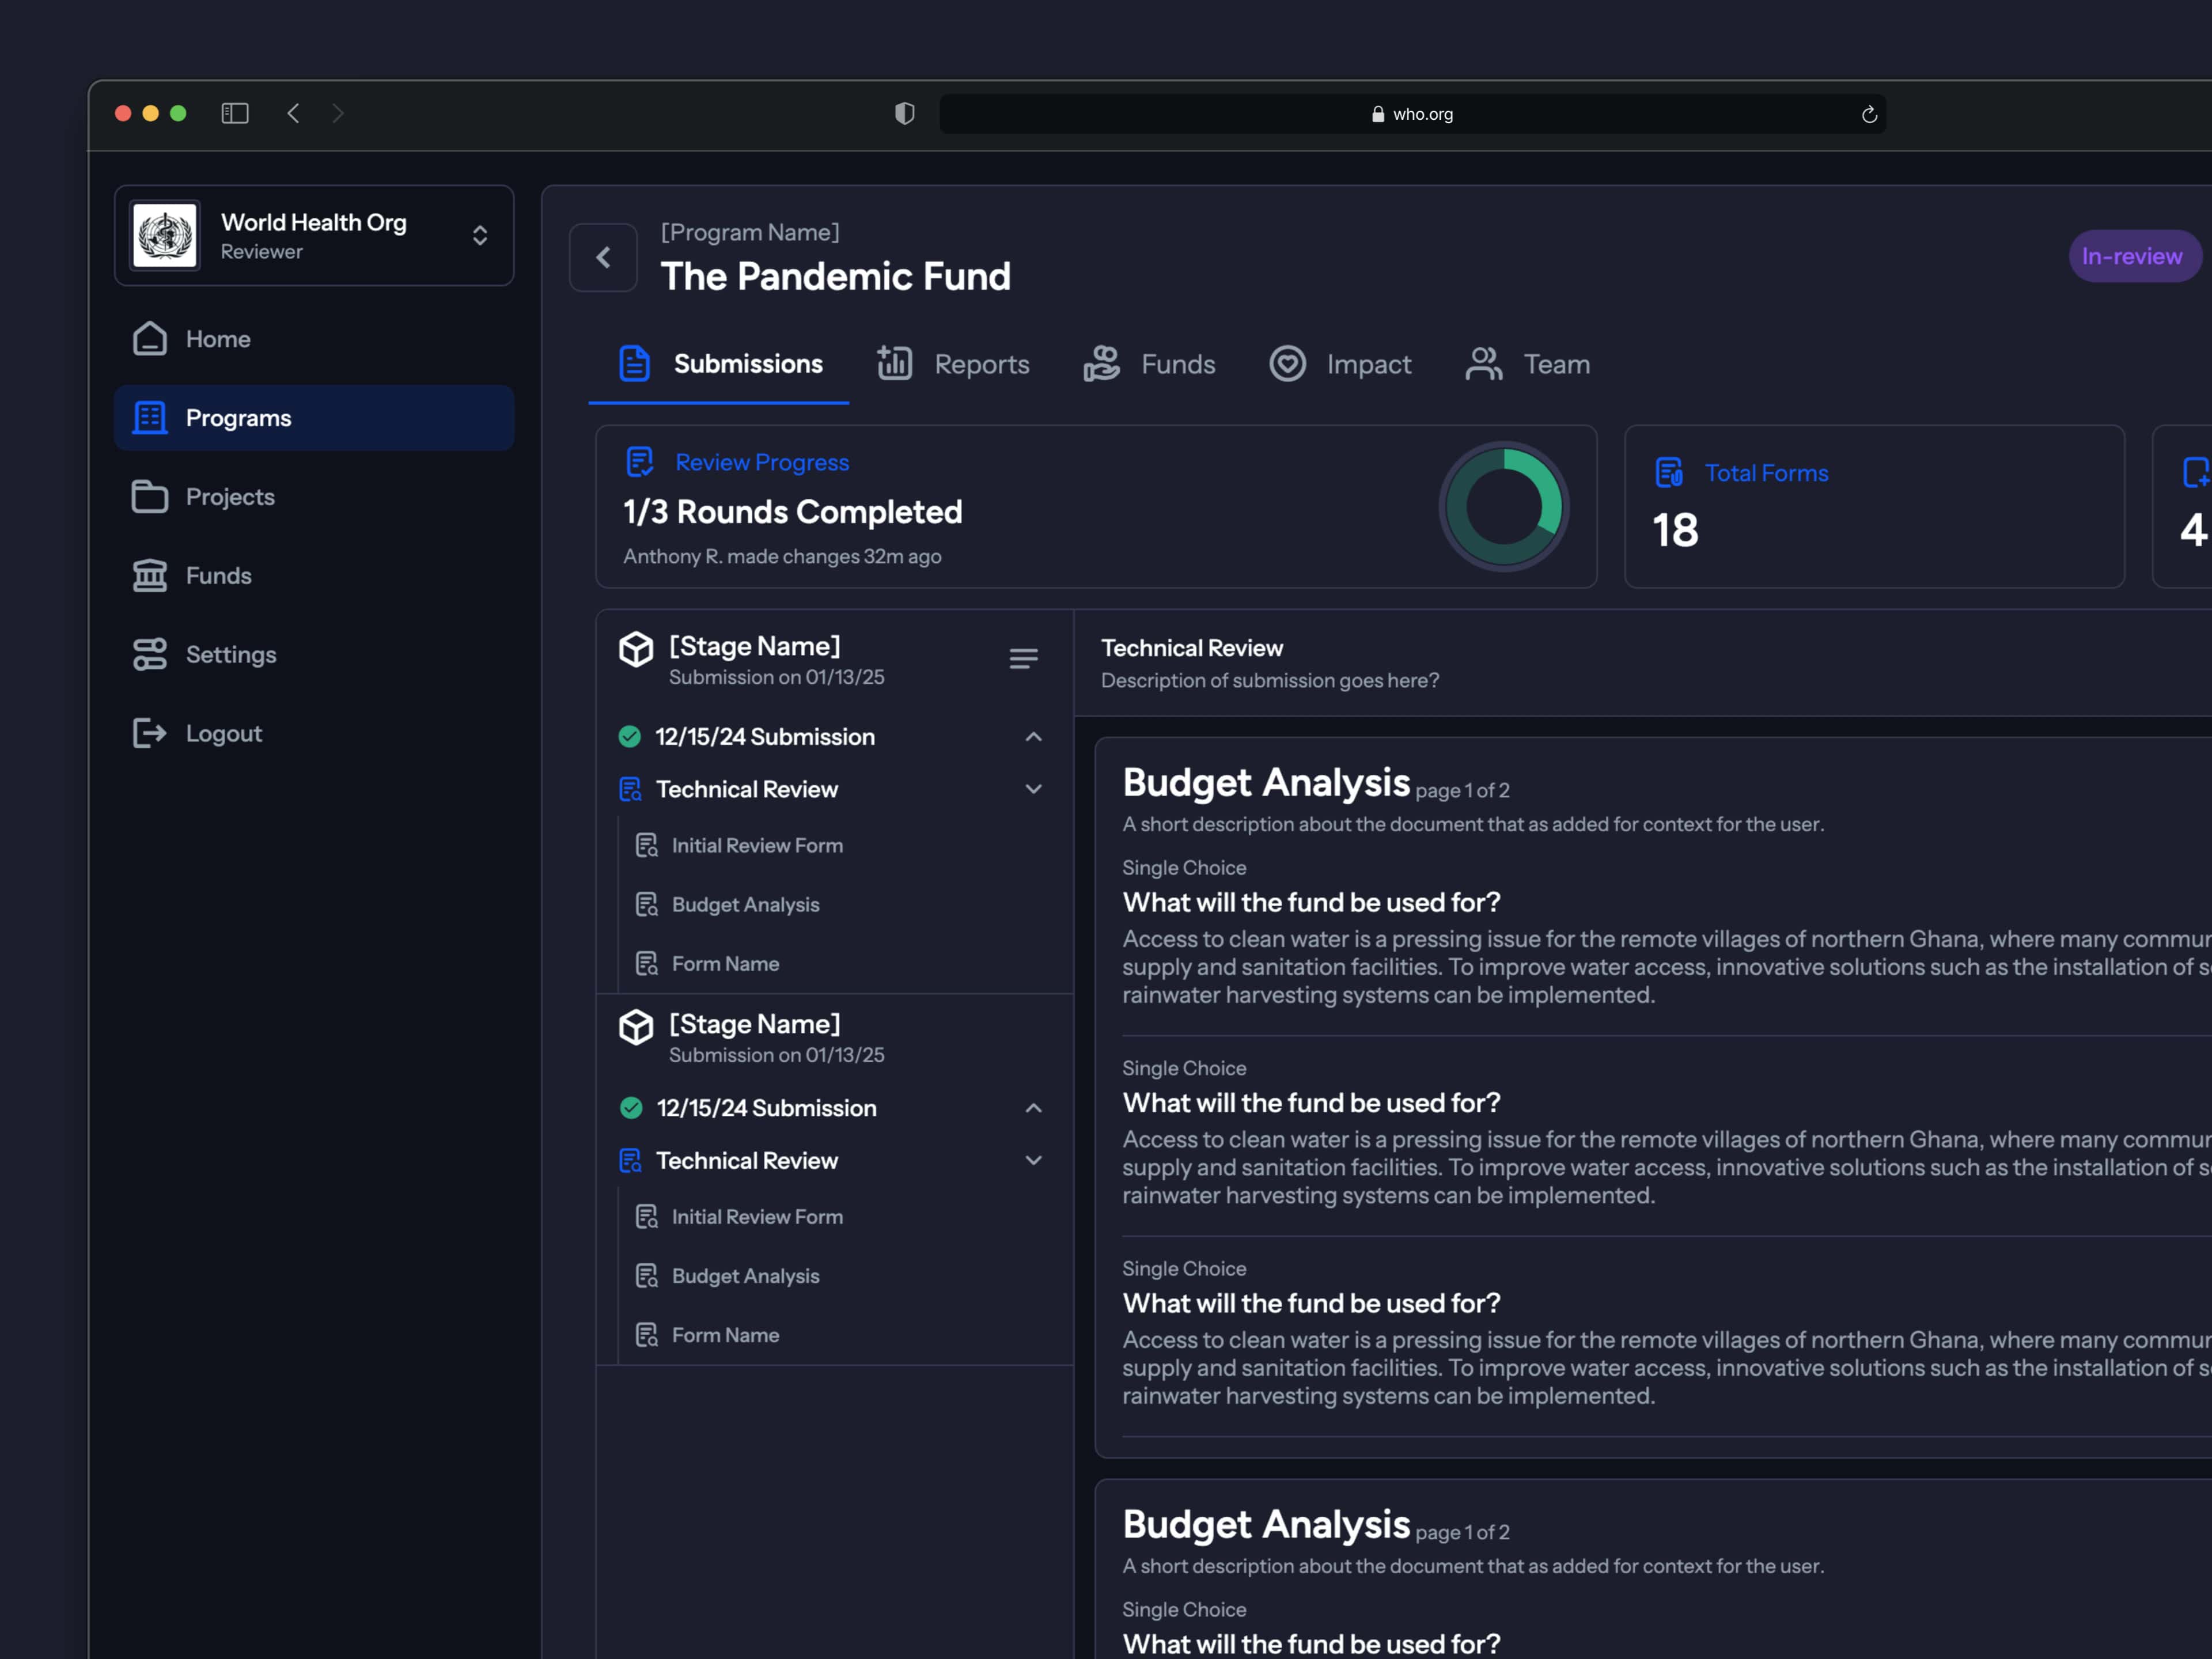
Task: Toggle the browser sidebar panel icon
Action: [235, 114]
